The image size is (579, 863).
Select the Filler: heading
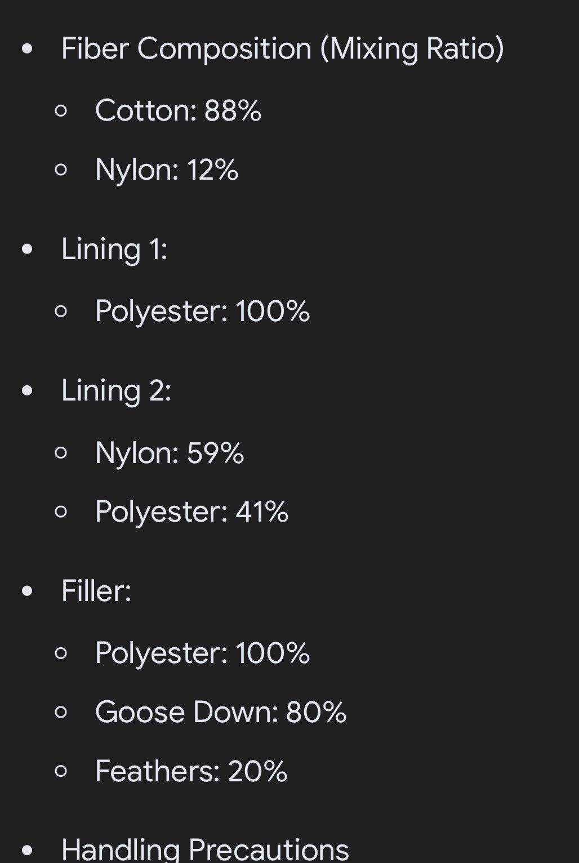click(96, 591)
